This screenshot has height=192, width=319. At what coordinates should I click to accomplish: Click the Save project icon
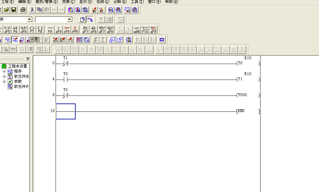coord(14,10)
